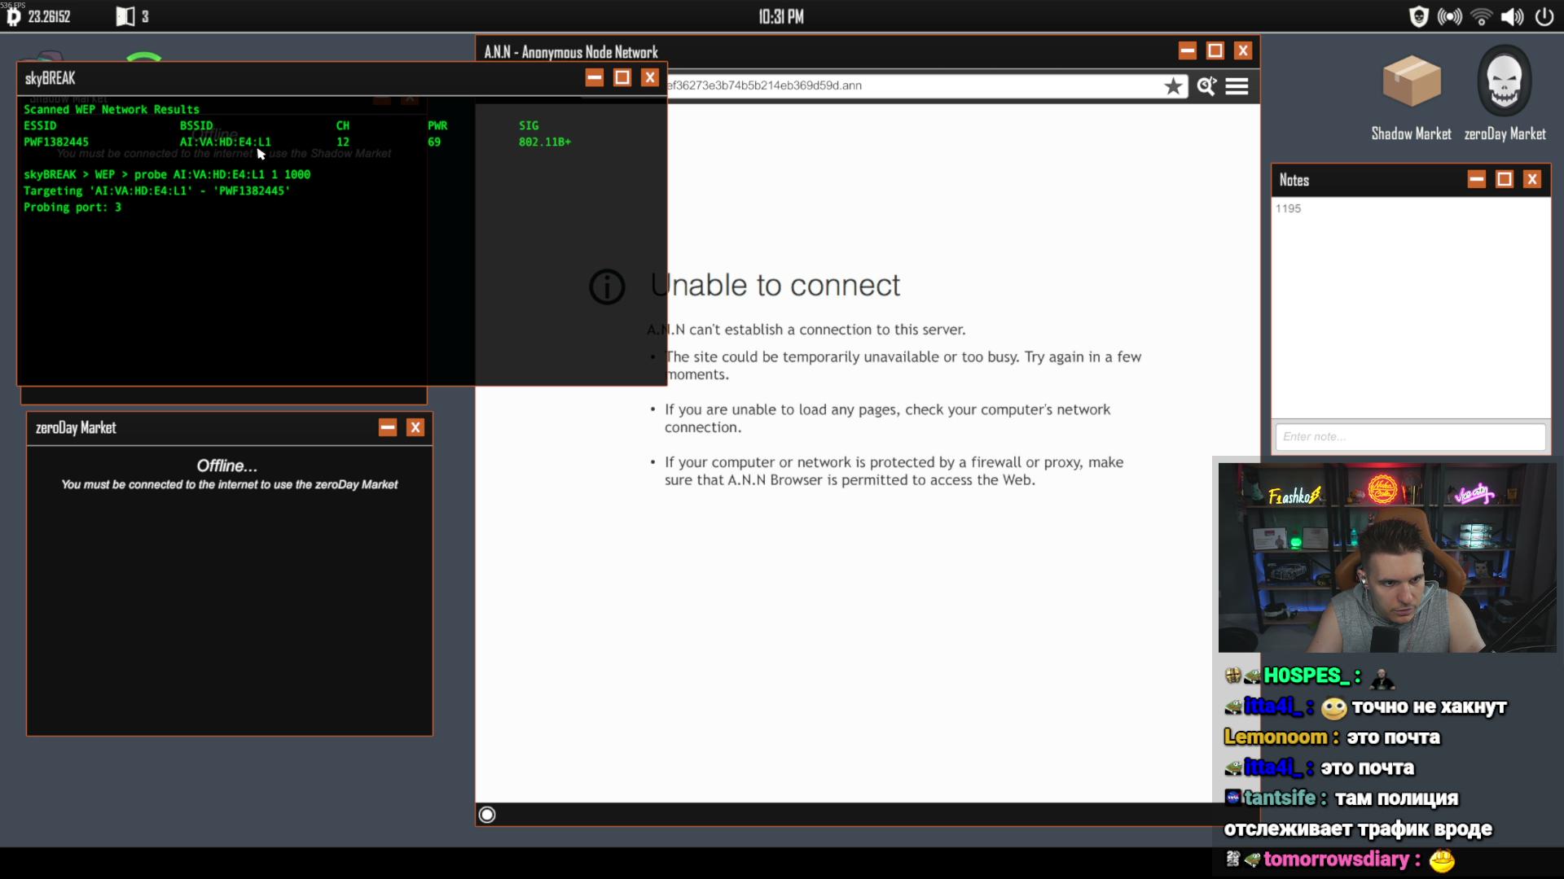Click 'Scanned WEP Network Results' header in skyBREAK
The width and height of the screenshot is (1564, 879).
112,110
